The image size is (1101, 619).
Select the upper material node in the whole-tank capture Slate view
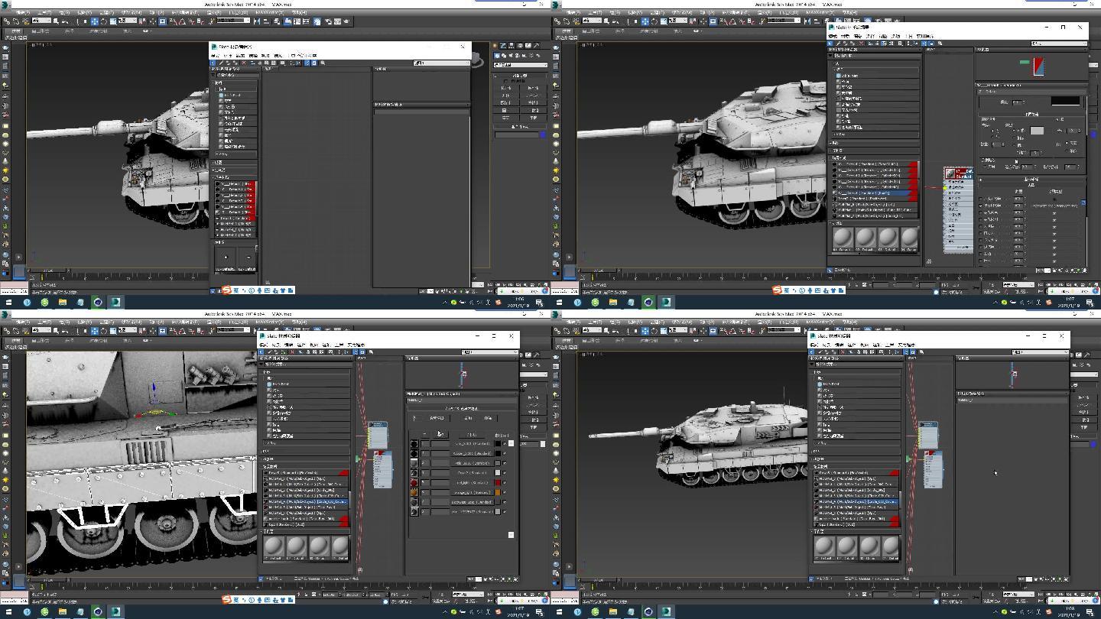[927, 435]
